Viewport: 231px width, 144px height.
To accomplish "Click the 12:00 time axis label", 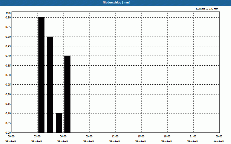I will coord(115,136).
